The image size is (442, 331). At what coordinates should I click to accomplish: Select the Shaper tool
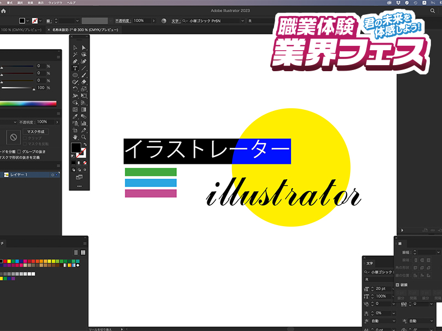point(75,82)
